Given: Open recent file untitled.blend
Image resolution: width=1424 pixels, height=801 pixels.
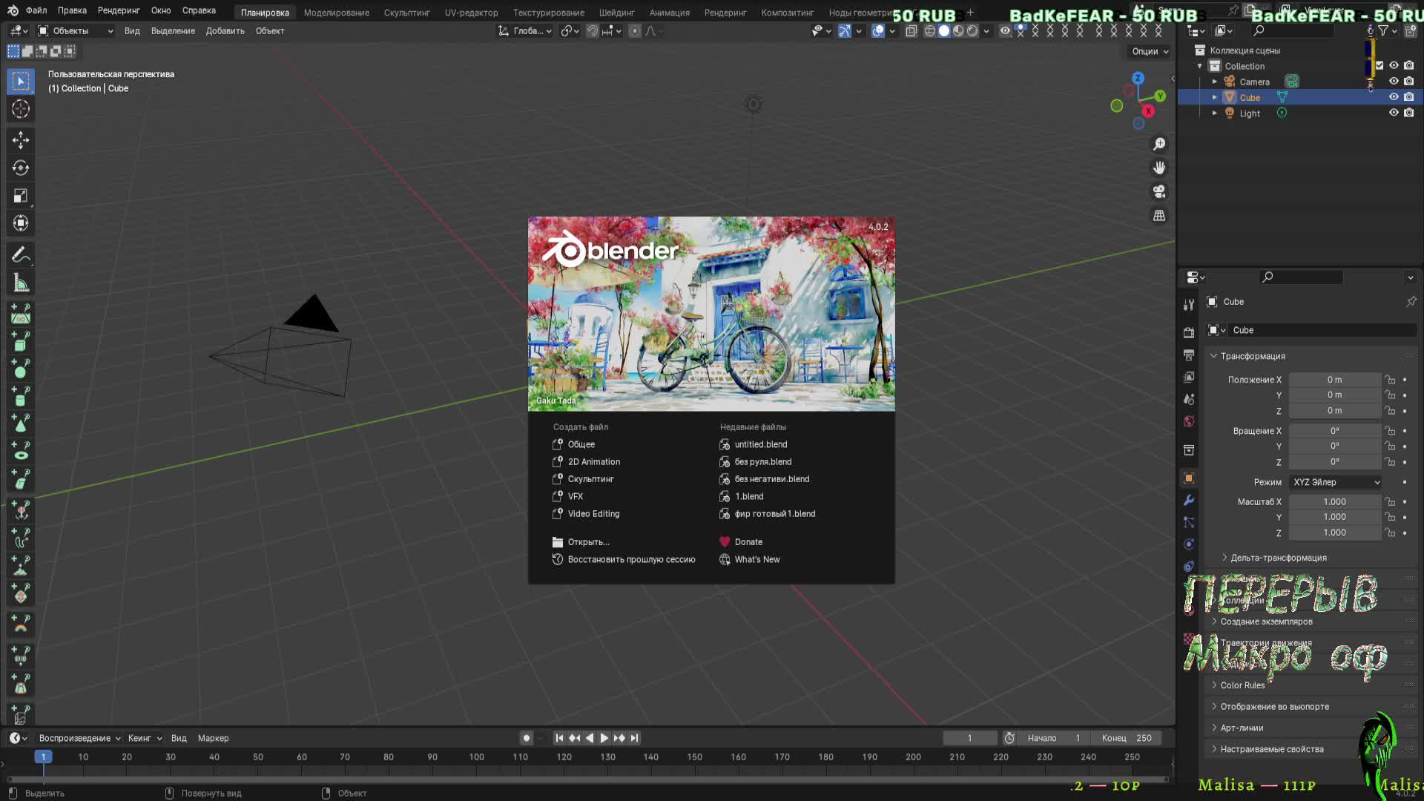Looking at the screenshot, I should click(760, 444).
